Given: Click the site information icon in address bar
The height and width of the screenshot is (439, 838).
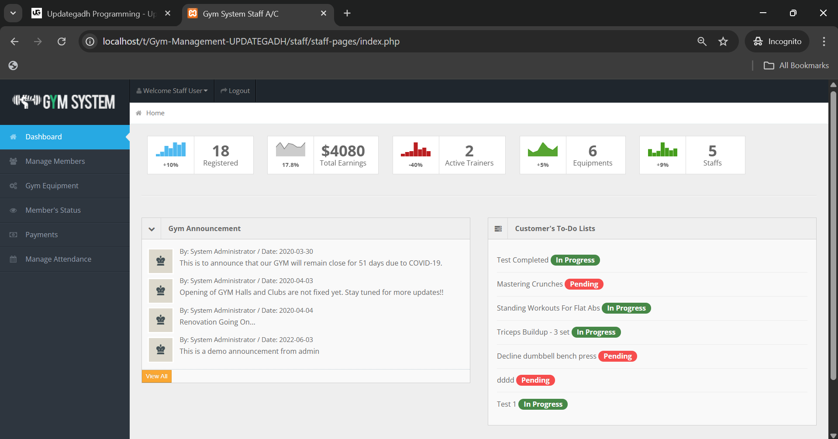Looking at the screenshot, I should point(90,41).
